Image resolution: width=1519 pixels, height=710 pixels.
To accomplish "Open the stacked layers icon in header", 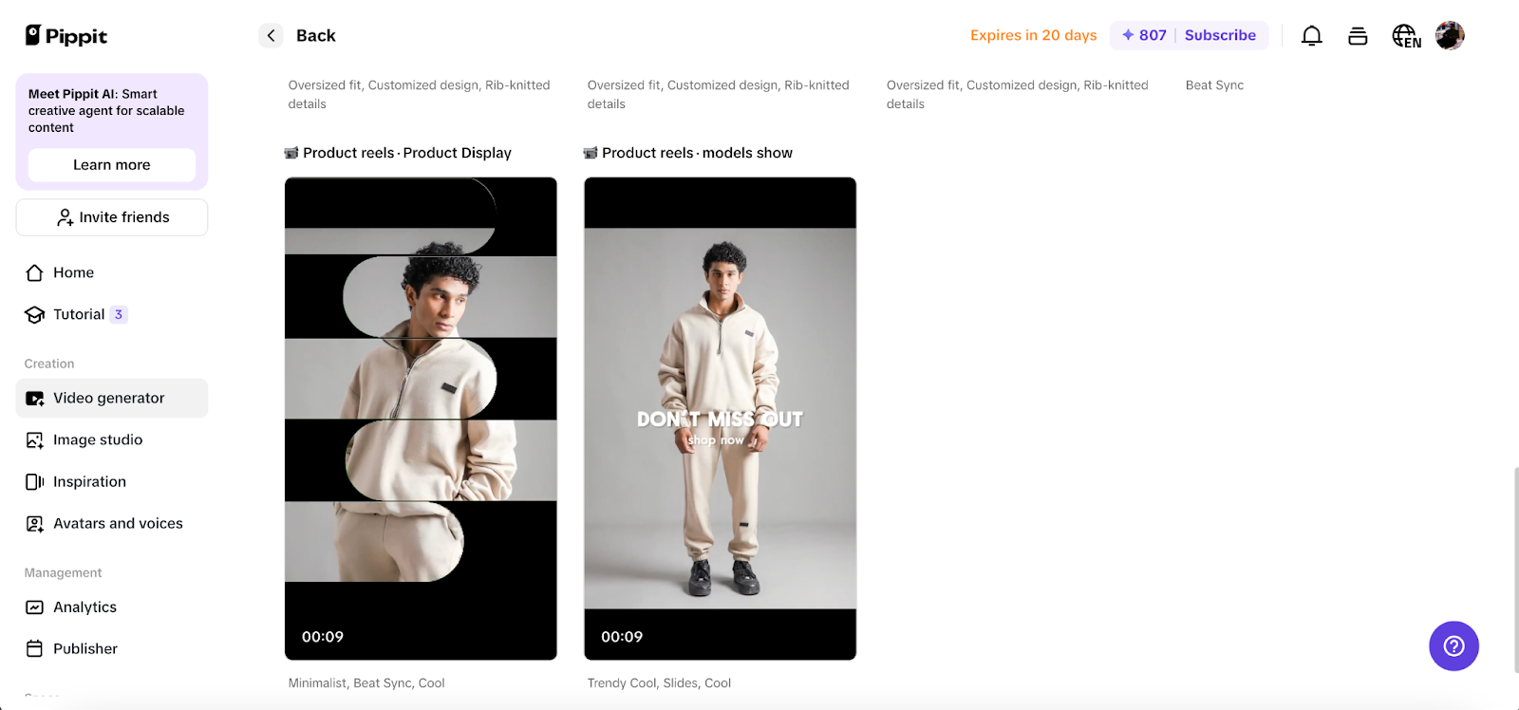I will point(1358,36).
